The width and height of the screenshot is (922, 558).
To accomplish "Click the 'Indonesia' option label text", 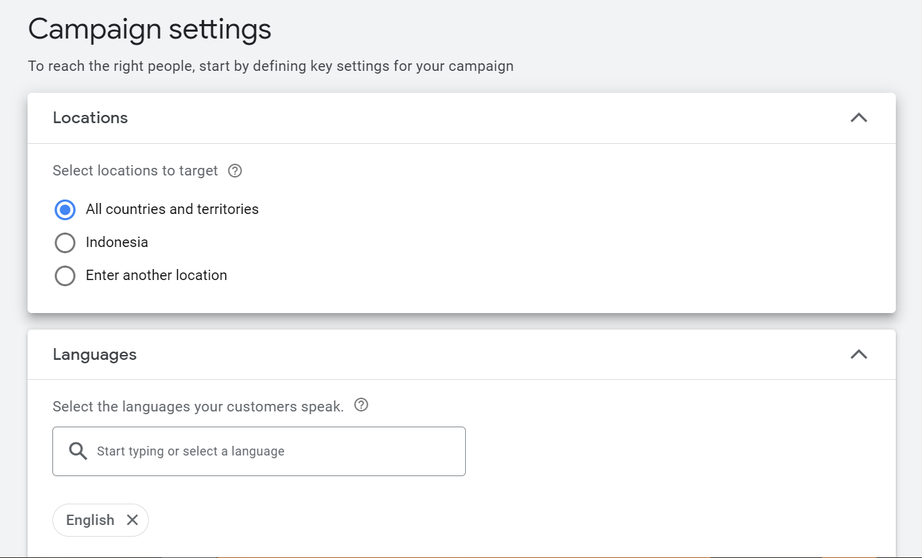I will 117,242.
